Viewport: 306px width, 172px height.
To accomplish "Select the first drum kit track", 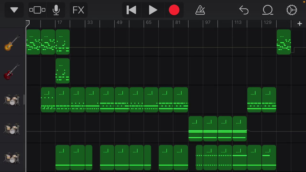I will coord(12,100).
